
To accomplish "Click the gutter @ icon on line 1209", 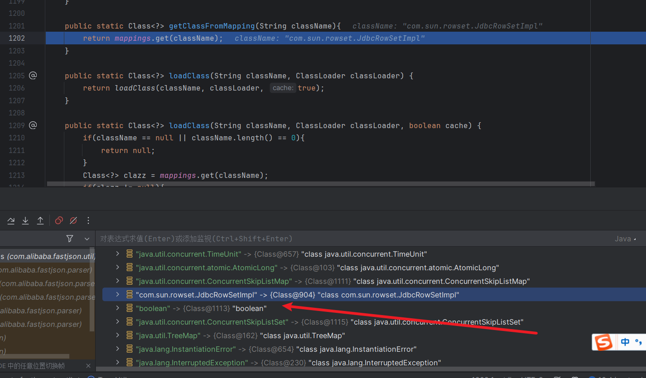I will point(33,125).
